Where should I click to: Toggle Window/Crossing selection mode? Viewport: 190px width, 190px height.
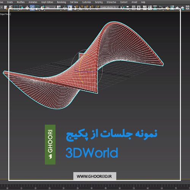click(21, 8)
